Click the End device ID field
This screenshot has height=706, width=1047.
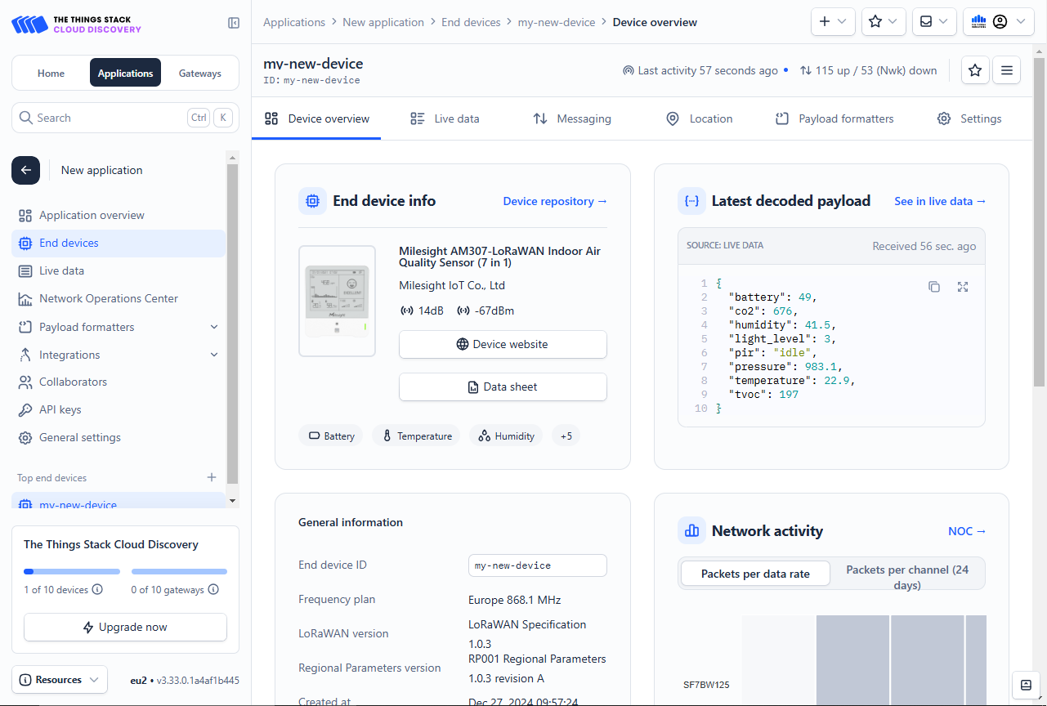[538, 565]
